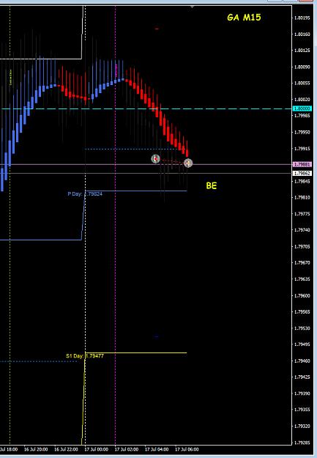Click the 1.80055 price scale value
The image size is (317, 458).
302,84
